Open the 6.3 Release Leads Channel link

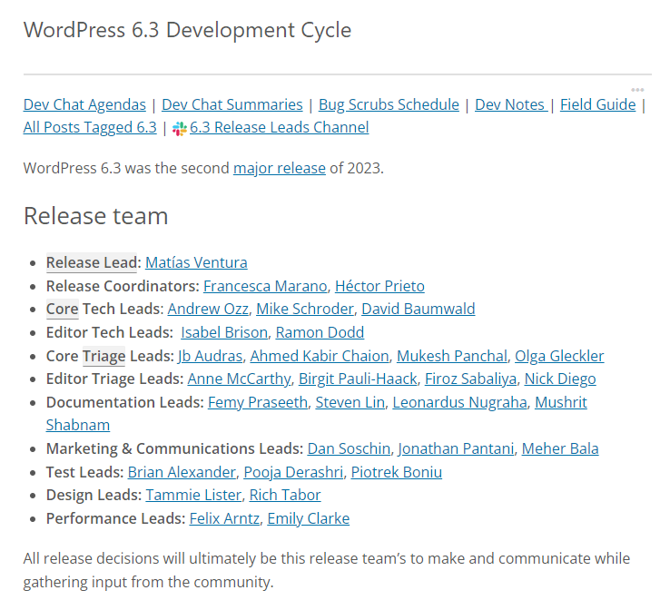[279, 127]
